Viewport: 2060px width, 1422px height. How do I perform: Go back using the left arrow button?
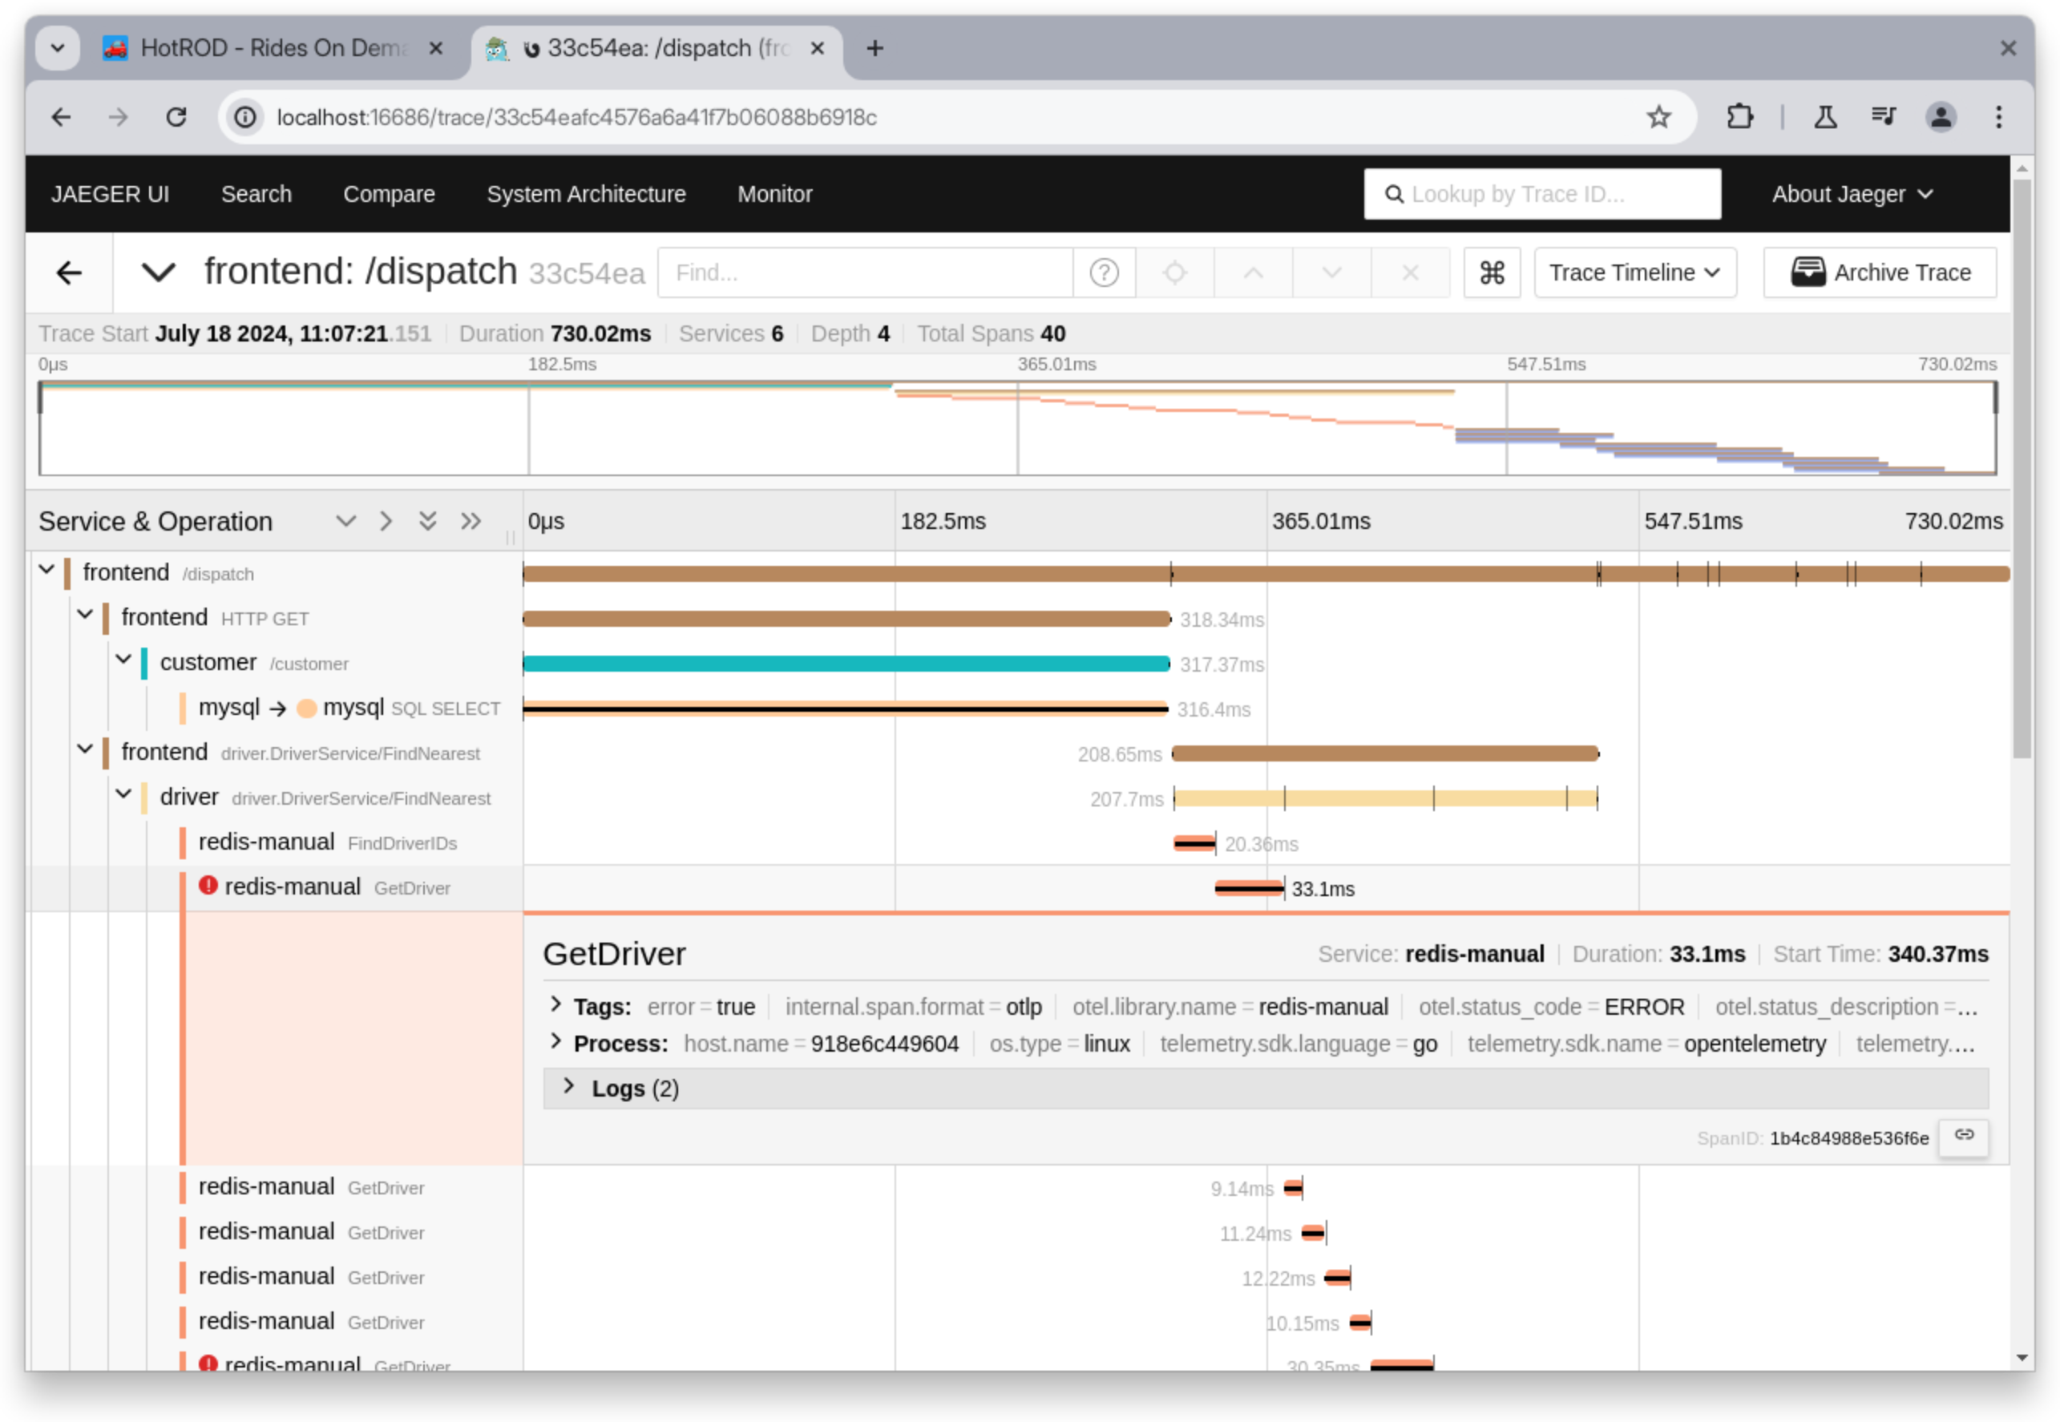(71, 273)
